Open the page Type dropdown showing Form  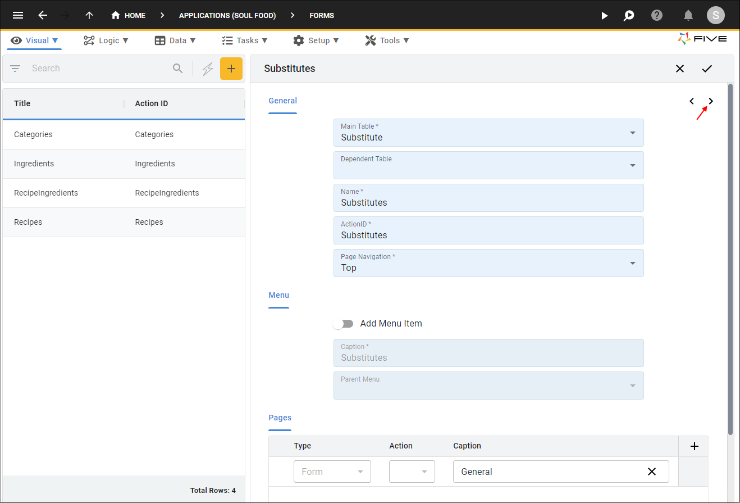point(332,472)
